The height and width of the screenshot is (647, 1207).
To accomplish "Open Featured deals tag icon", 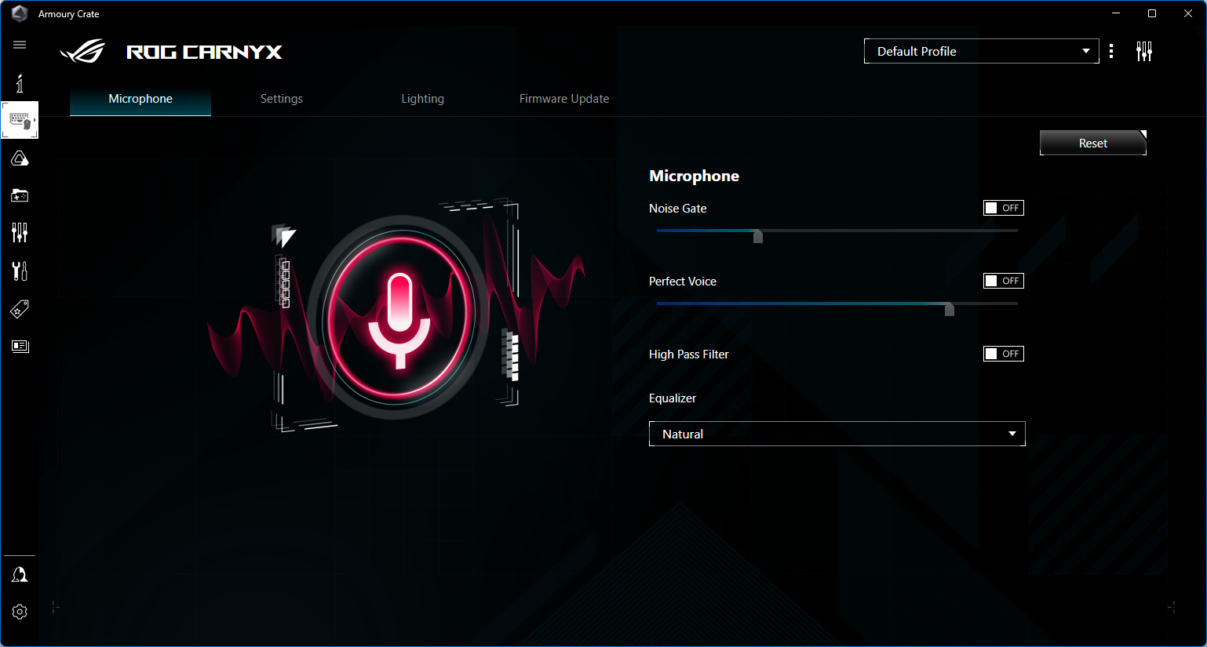I will [20, 309].
